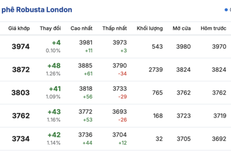
Task: Click the blue dot indicator at top right
Action: (226, 10)
